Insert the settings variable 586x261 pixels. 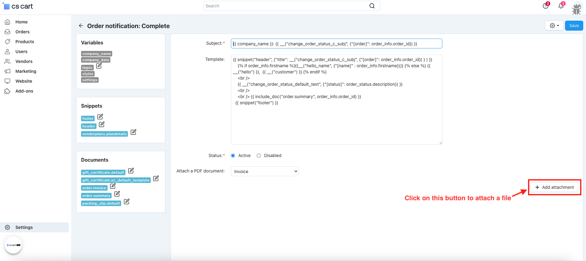(90, 80)
